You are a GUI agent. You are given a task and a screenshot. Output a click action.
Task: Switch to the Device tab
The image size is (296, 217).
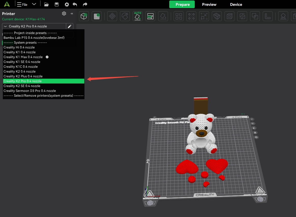coord(236,5)
